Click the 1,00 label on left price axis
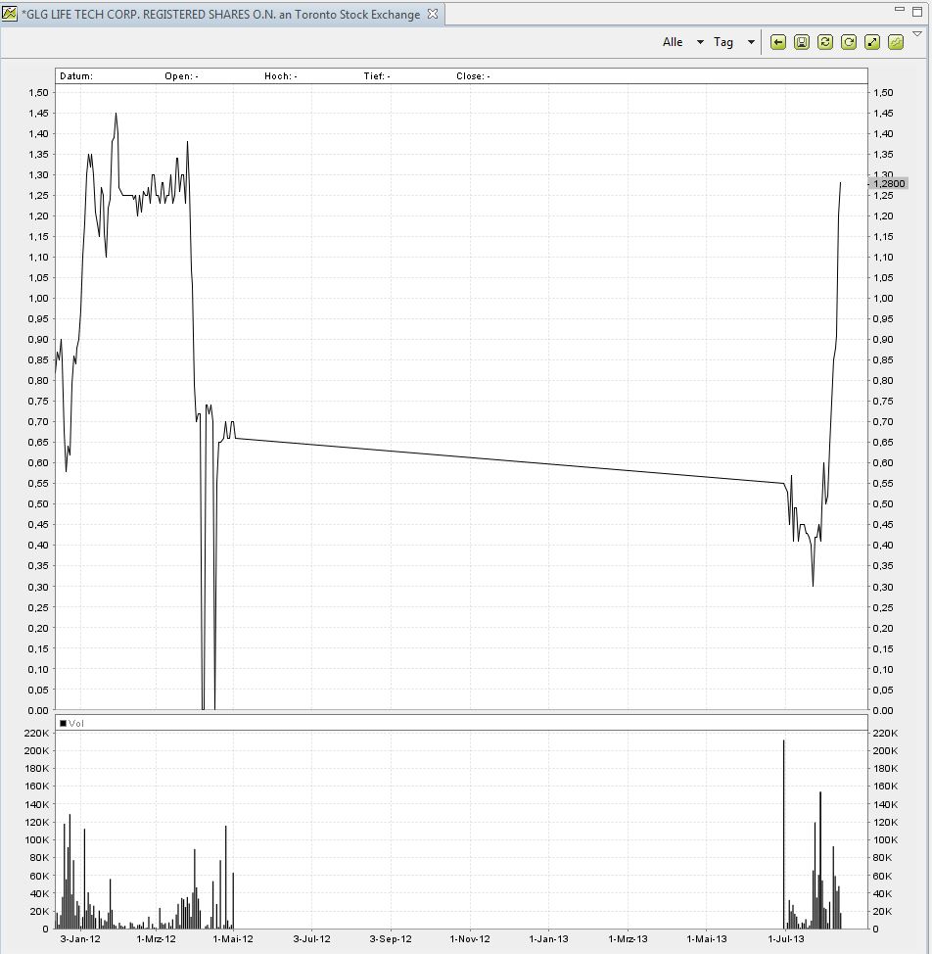 click(38, 298)
